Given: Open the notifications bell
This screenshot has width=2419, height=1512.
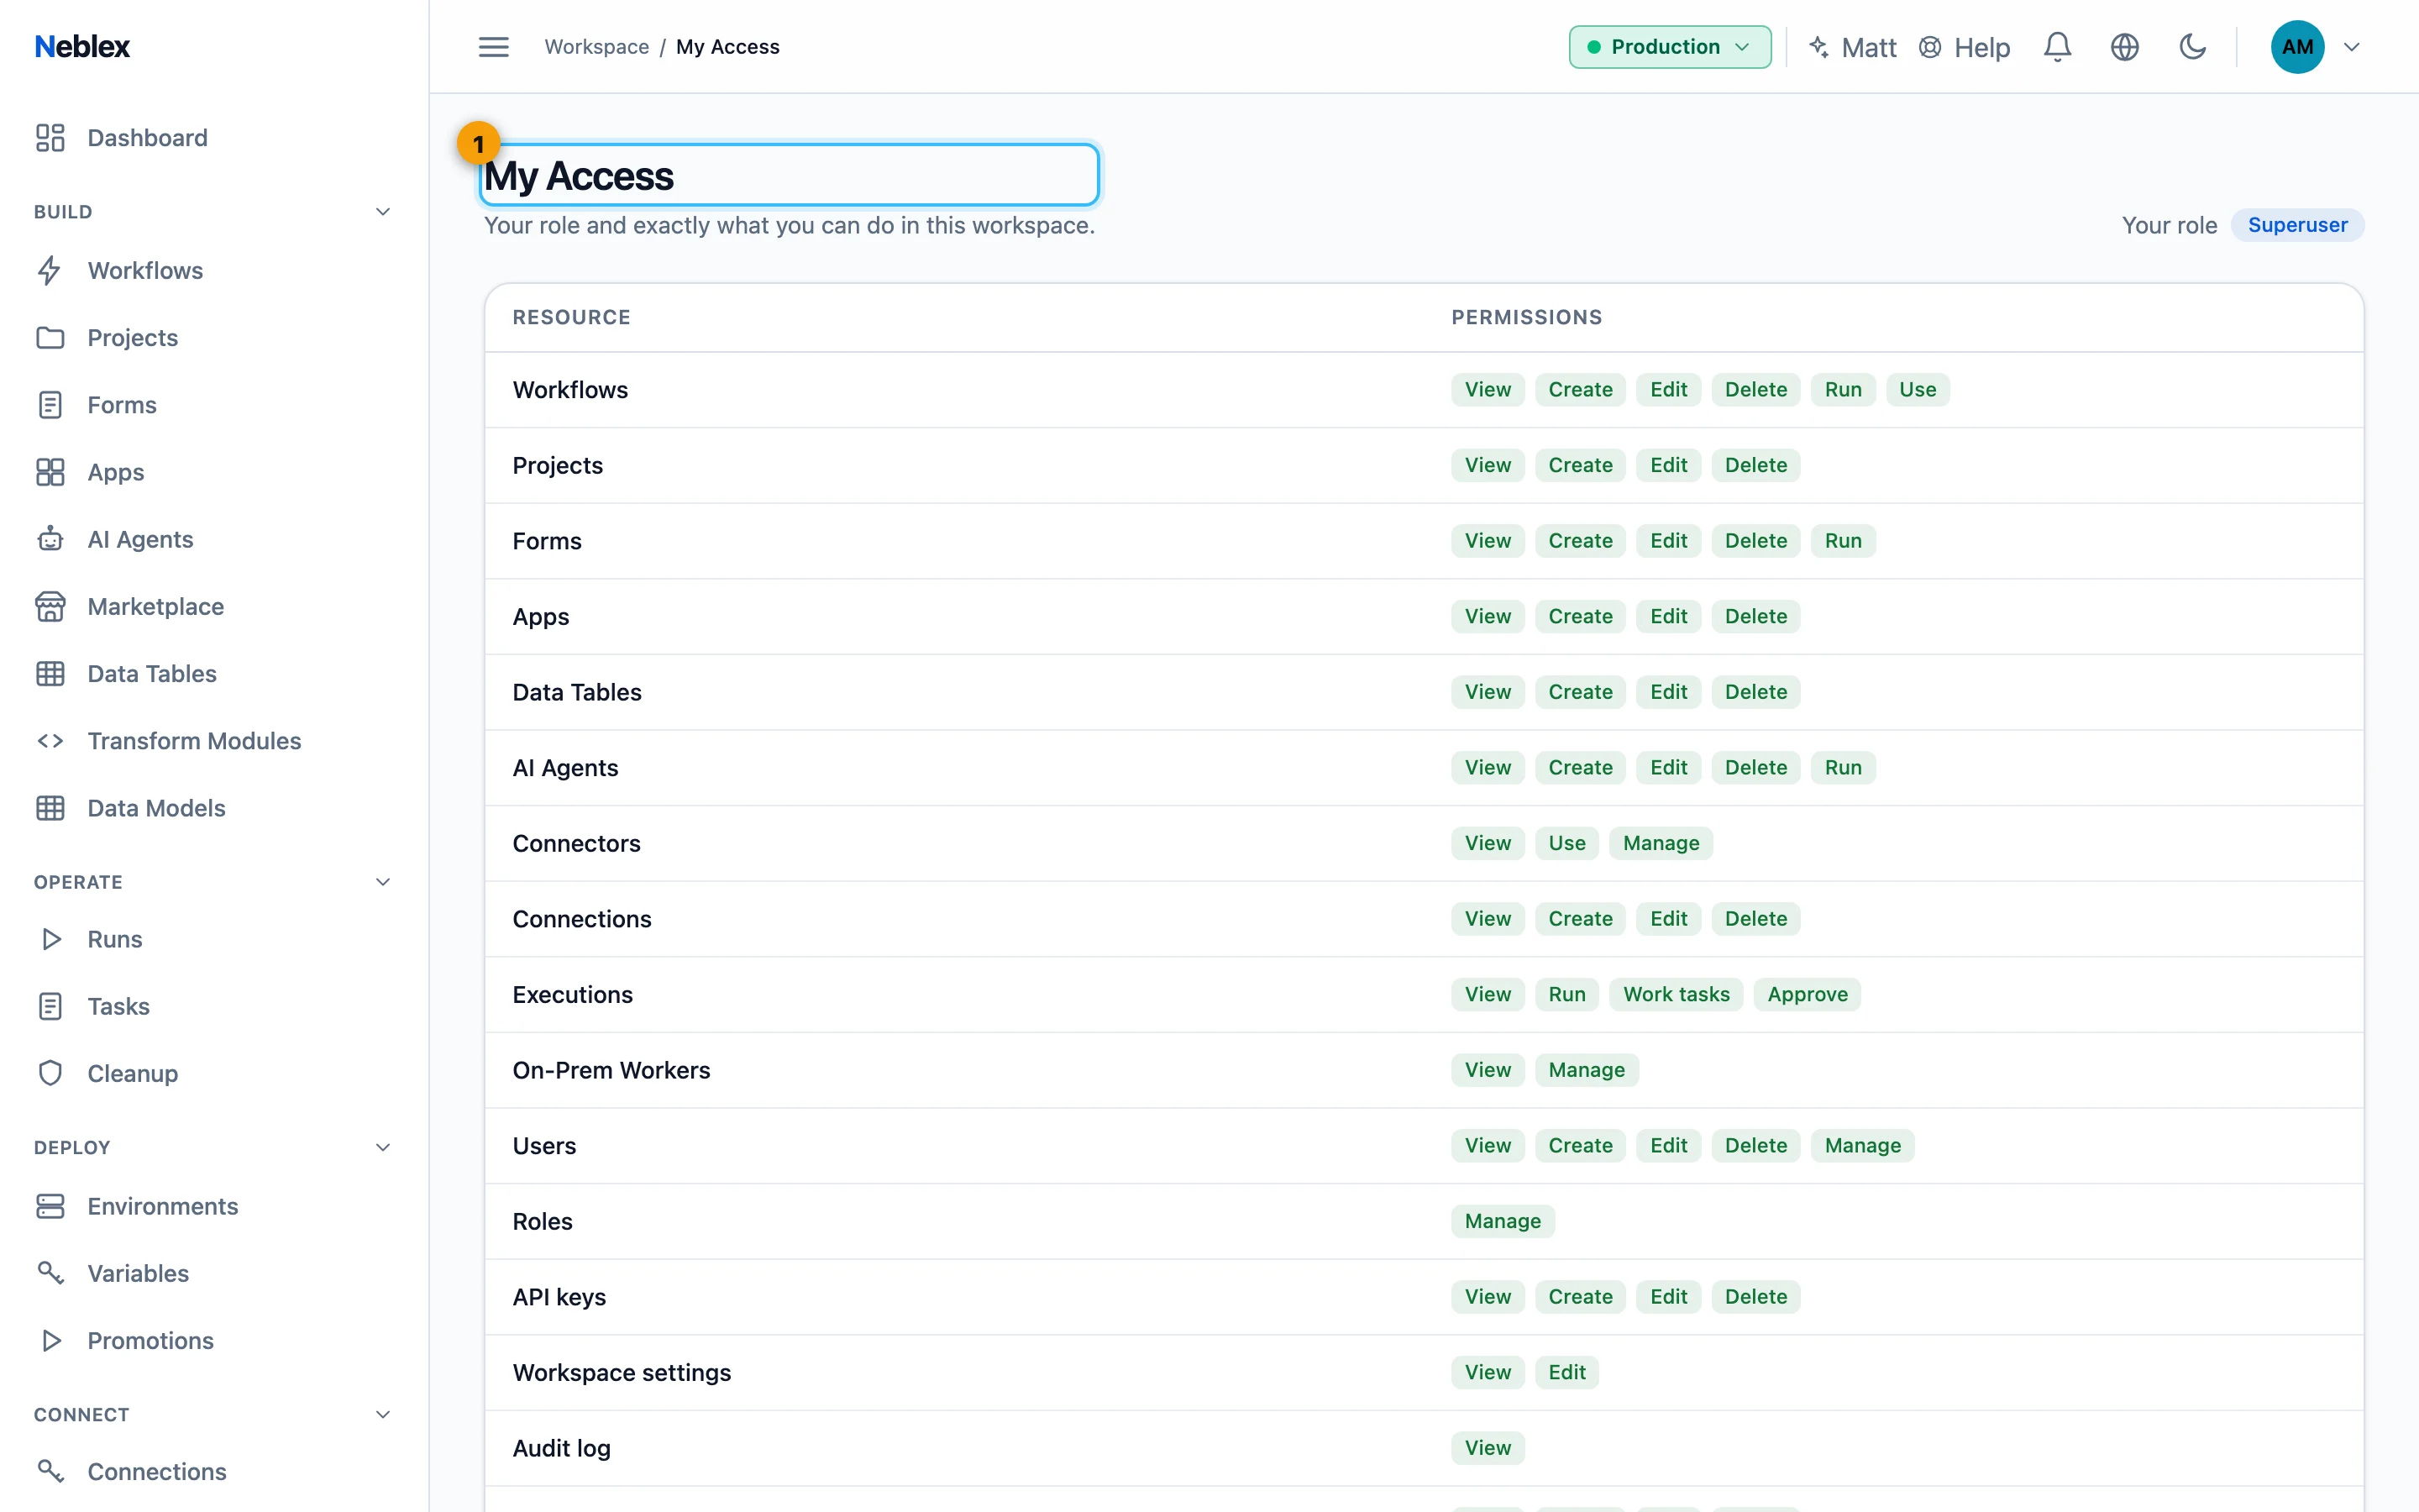Looking at the screenshot, I should click(2057, 47).
